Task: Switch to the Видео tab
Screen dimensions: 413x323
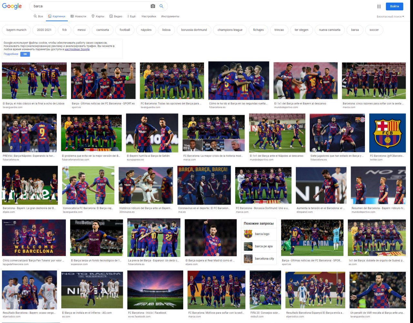Action: (x=116, y=16)
